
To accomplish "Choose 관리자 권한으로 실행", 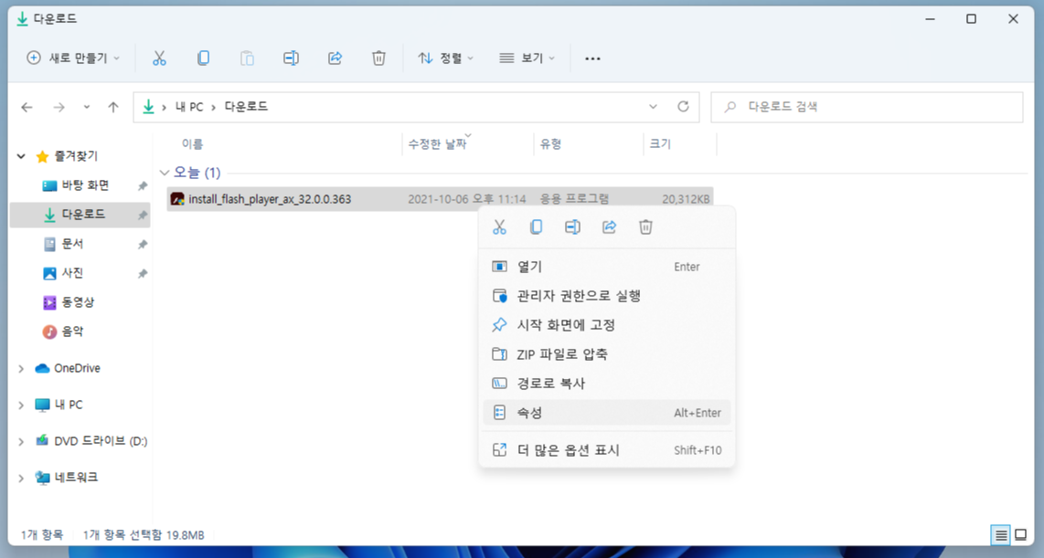I will pyautogui.click(x=606, y=296).
